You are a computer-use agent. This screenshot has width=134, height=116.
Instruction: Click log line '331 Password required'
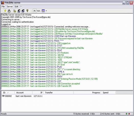47,38
